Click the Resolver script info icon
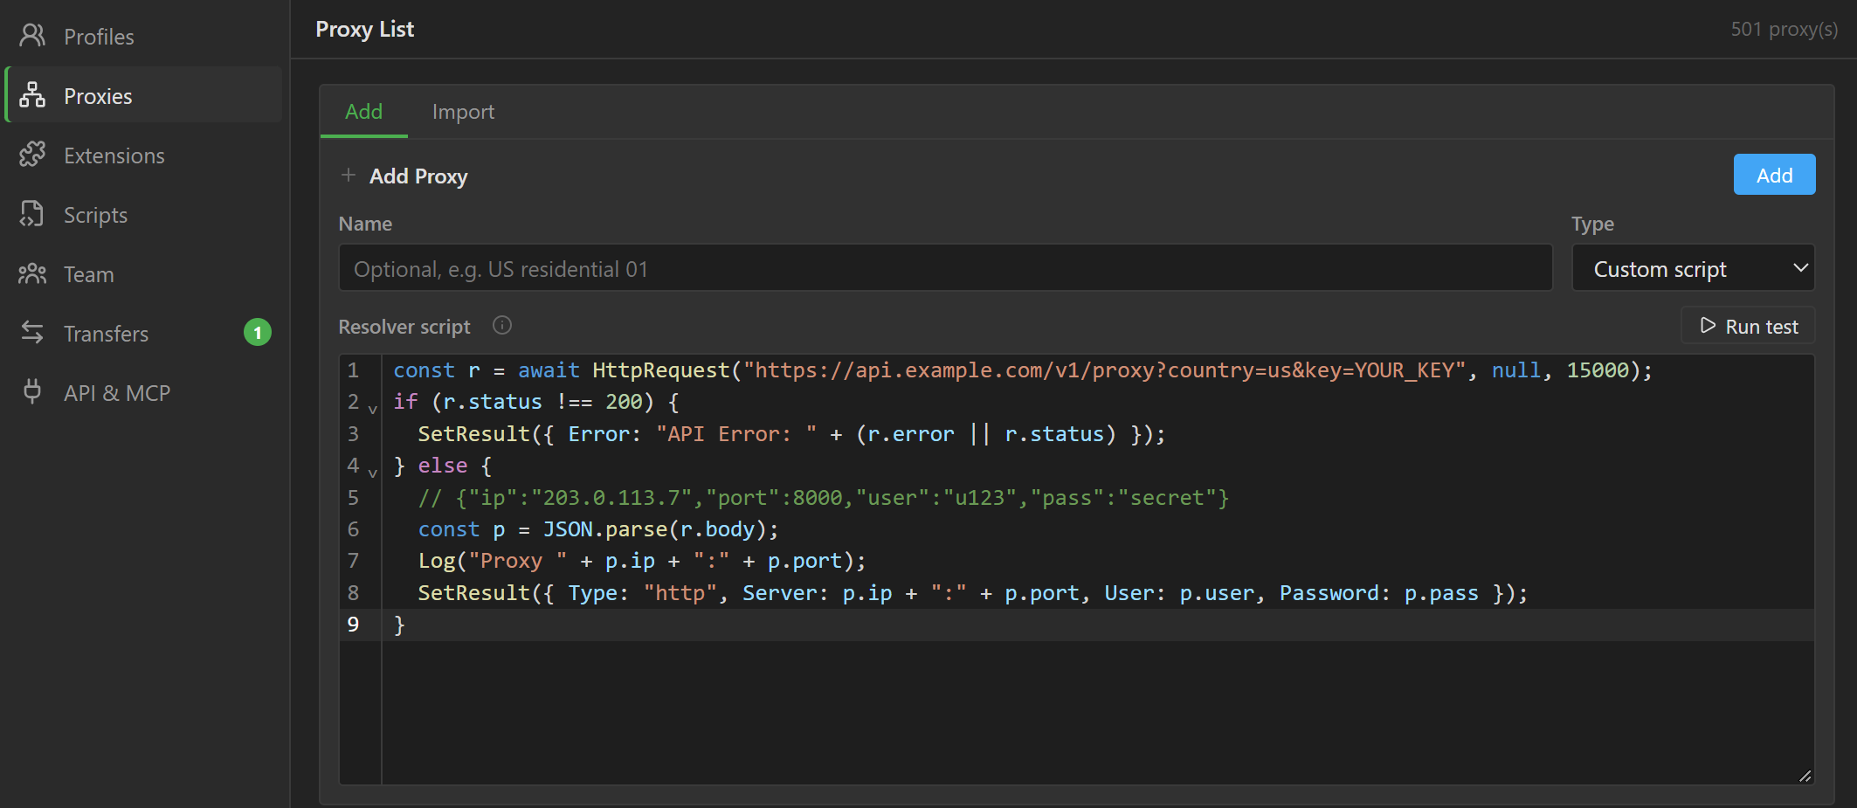Image resolution: width=1857 pixels, height=808 pixels. [502, 325]
